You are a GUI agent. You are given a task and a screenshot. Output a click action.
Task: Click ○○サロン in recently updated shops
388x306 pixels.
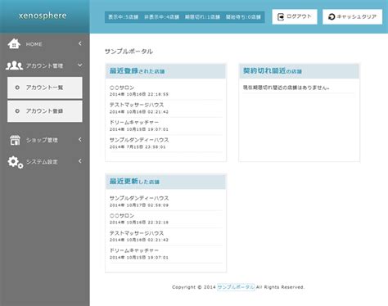coord(122,216)
